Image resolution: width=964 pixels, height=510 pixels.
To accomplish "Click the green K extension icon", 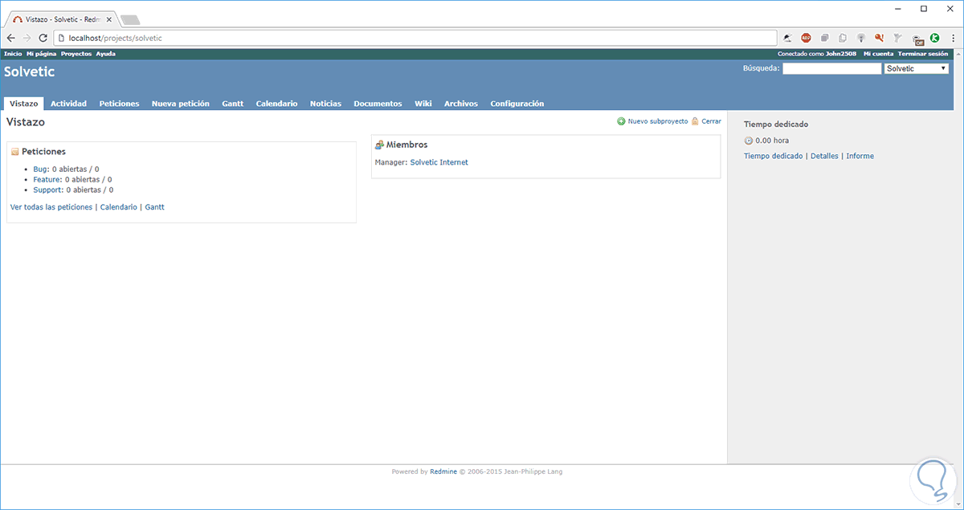I will pyautogui.click(x=934, y=37).
